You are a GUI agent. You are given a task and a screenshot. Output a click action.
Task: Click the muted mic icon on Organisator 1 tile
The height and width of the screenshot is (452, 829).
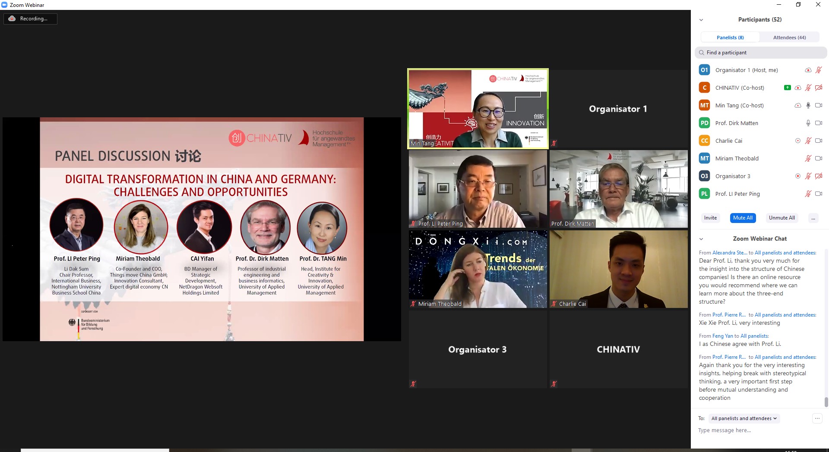point(554,143)
